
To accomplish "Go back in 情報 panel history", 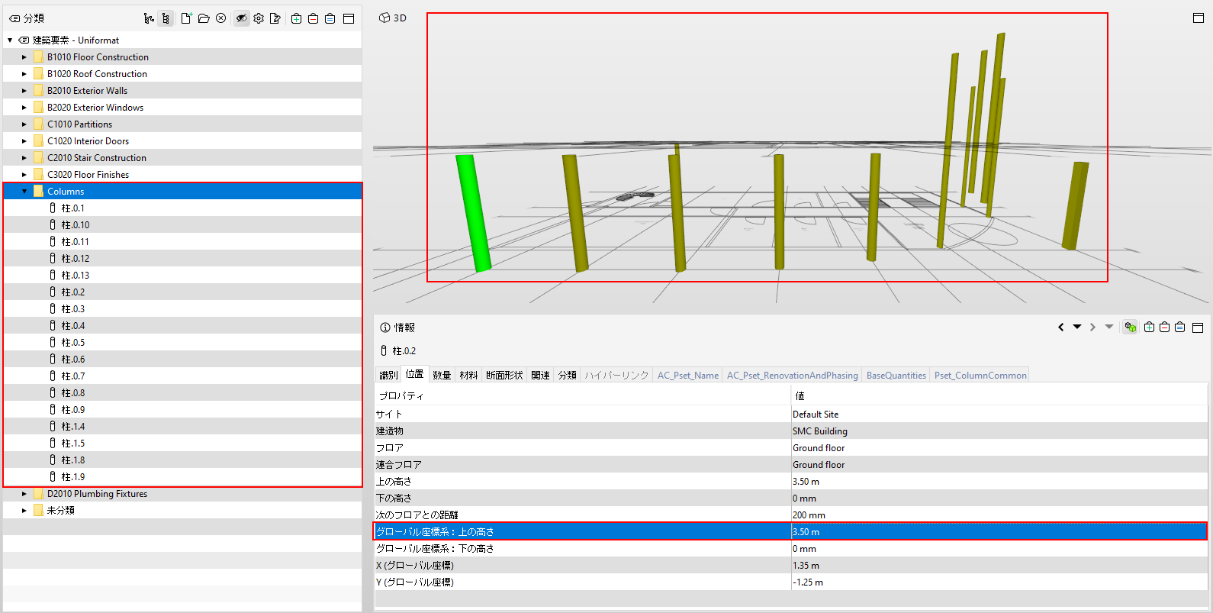I will coord(1060,327).
